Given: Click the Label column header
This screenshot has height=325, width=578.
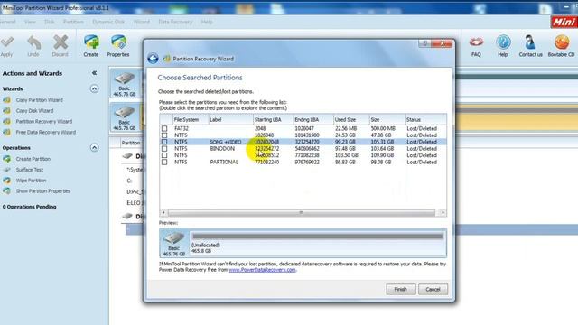Looking at the screenshot, I should click(x=231, y=120).
